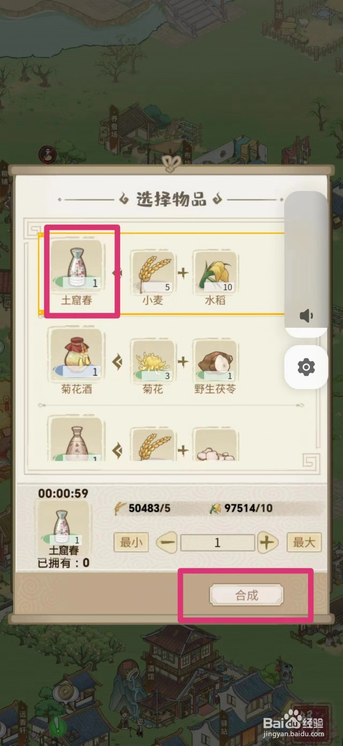Open the settings gear button
343x746 pixels.
[x=306, y=367]
